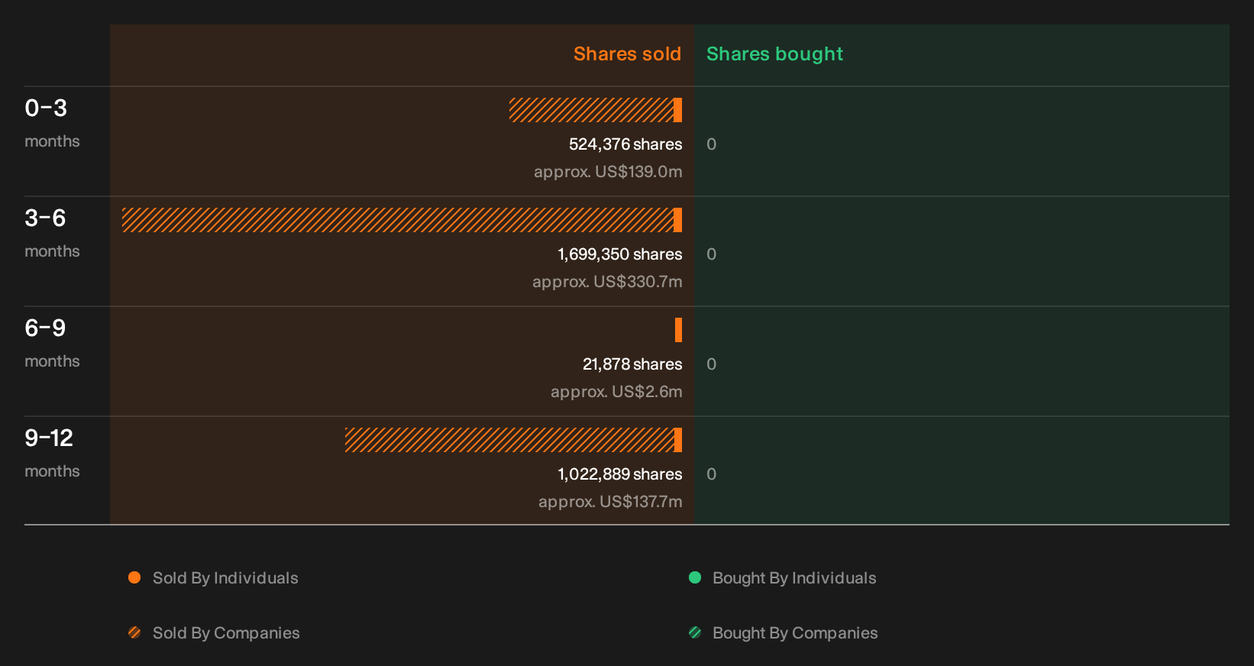Click the Shares bought column header

pyautogui.click(x=774, y=54)
